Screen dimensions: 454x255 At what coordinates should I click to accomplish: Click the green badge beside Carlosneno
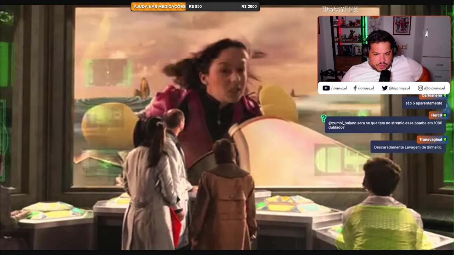point(445,96)
